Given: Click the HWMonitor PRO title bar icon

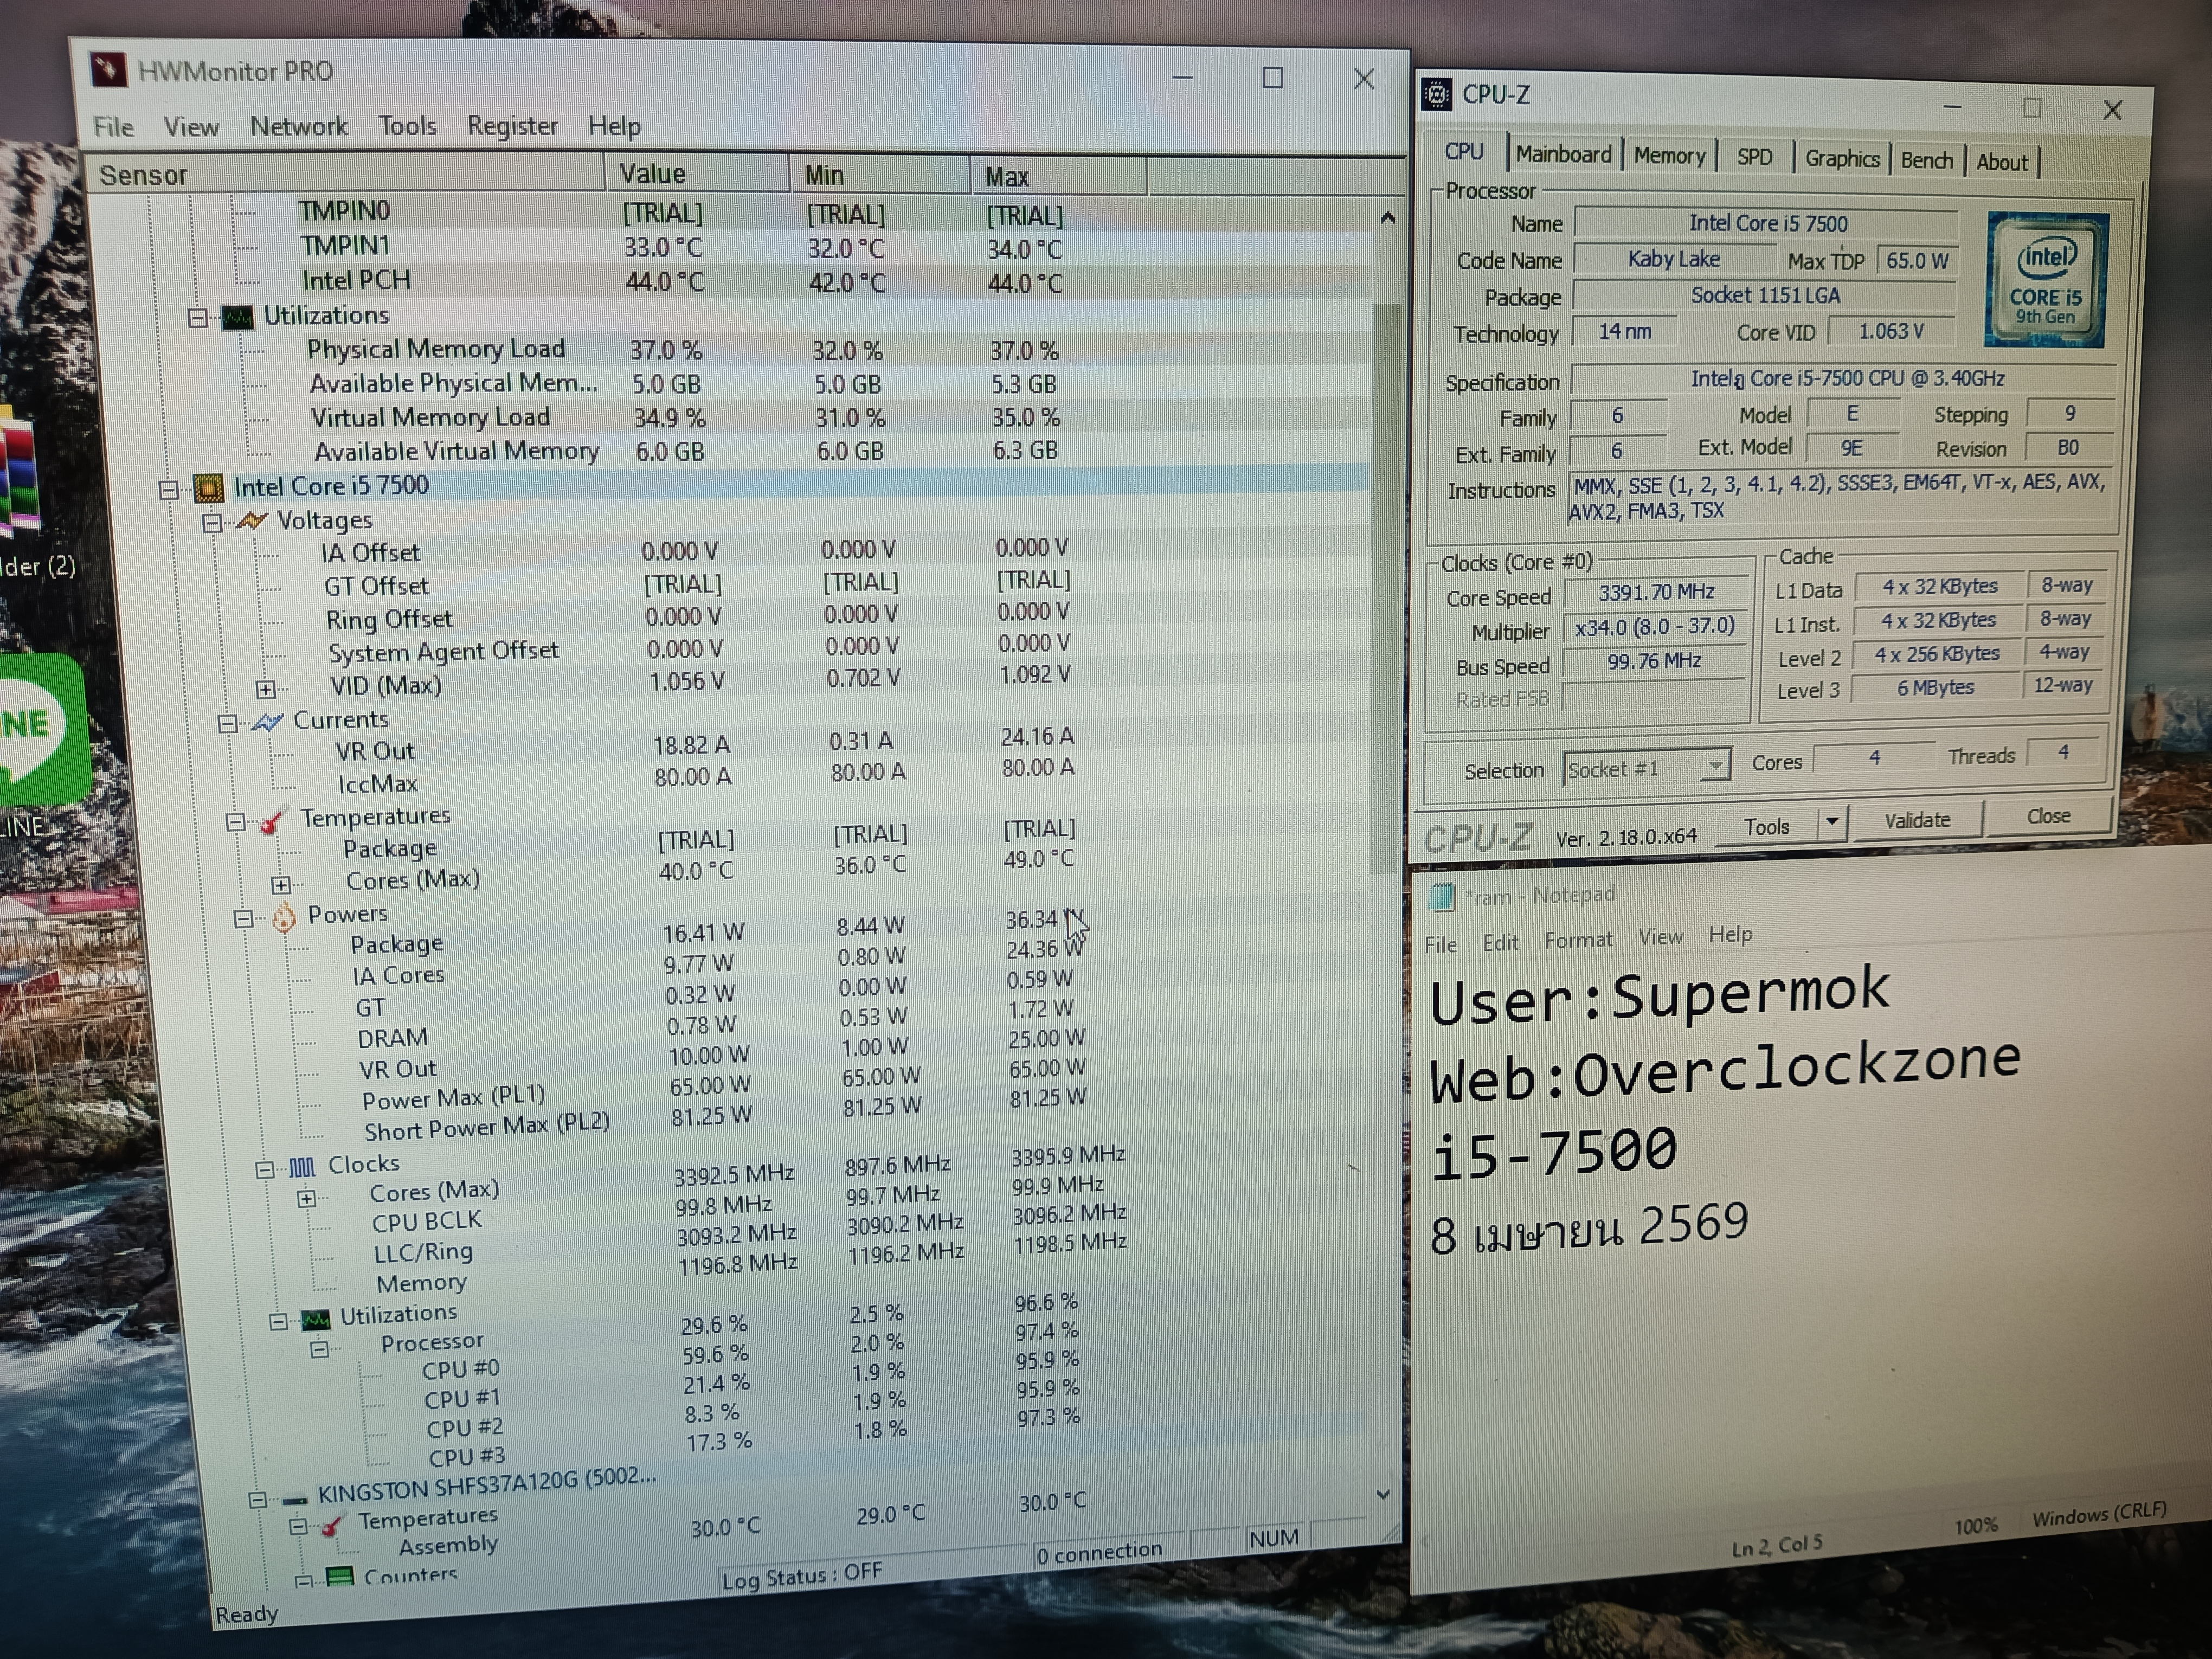Looking at the screenshot, I should [108, 69].
